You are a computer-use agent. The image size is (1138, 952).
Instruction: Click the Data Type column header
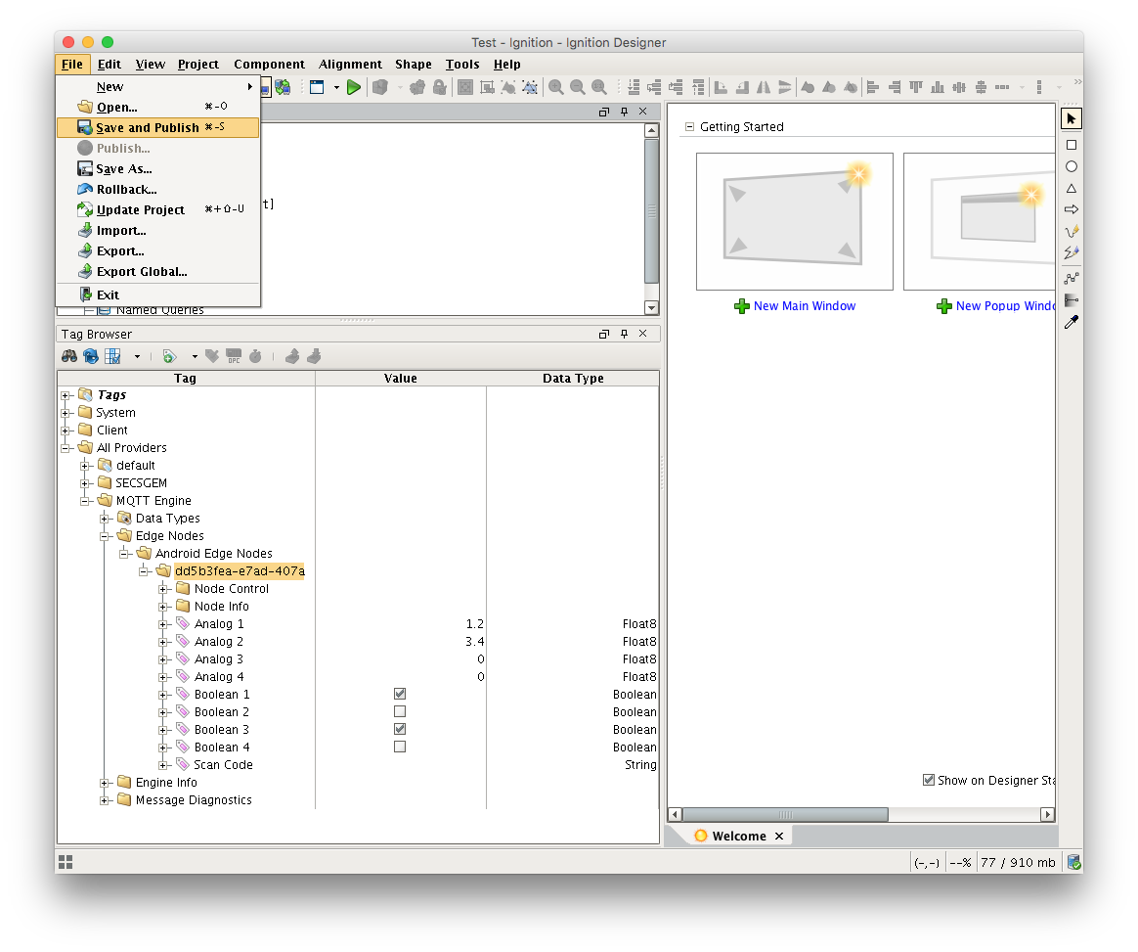pyautogui.click(x=573, y=379)
